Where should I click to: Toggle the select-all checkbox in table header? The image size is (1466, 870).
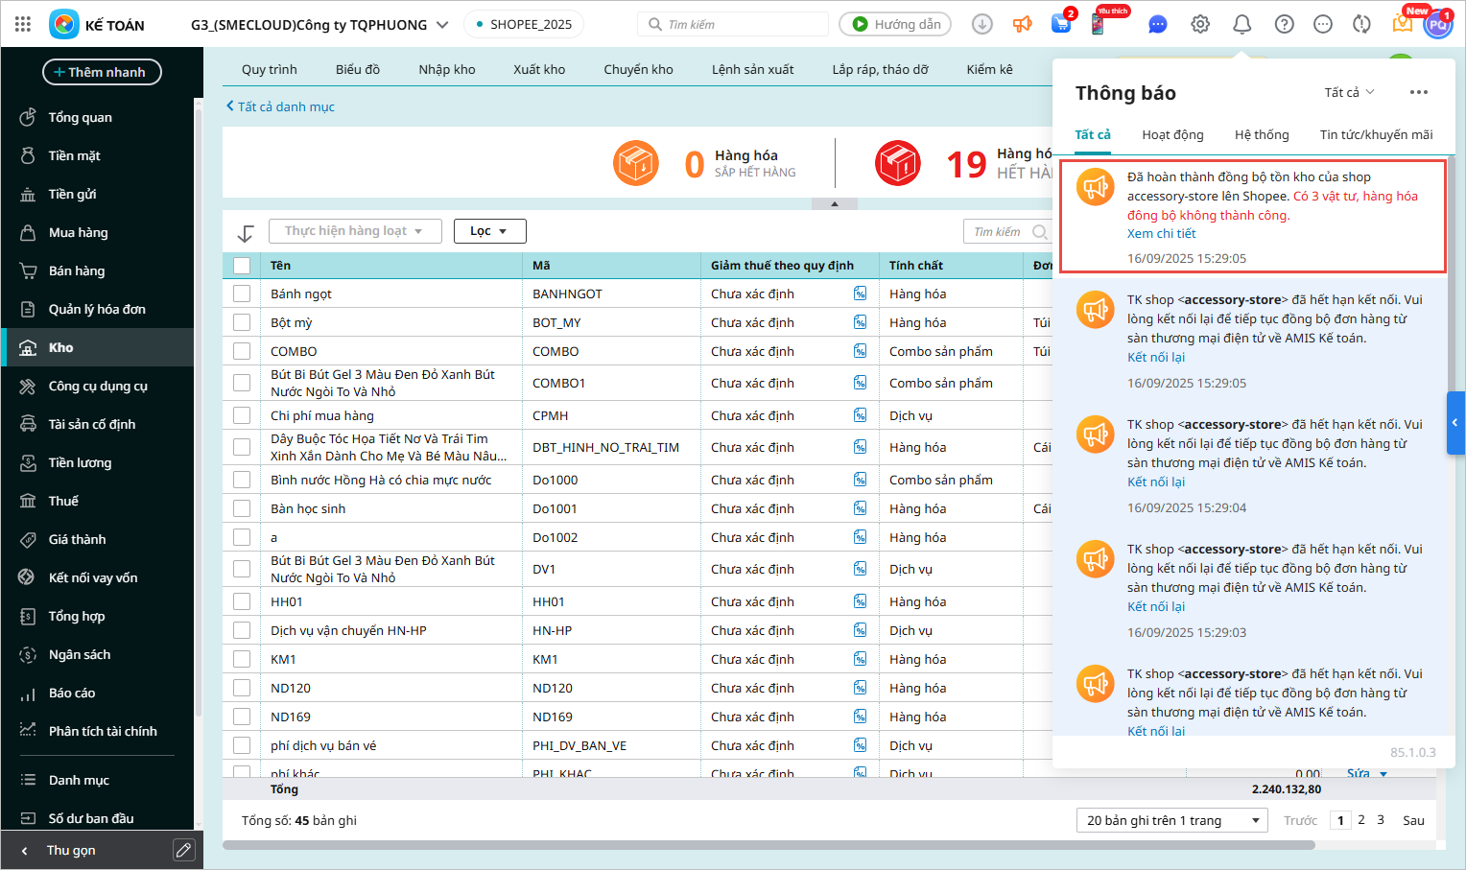[x=242, y=266]
